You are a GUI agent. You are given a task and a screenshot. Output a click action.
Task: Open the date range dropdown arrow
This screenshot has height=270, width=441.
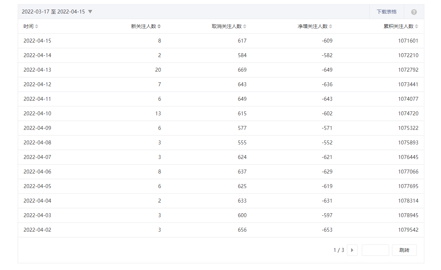(x=90, y=12)
